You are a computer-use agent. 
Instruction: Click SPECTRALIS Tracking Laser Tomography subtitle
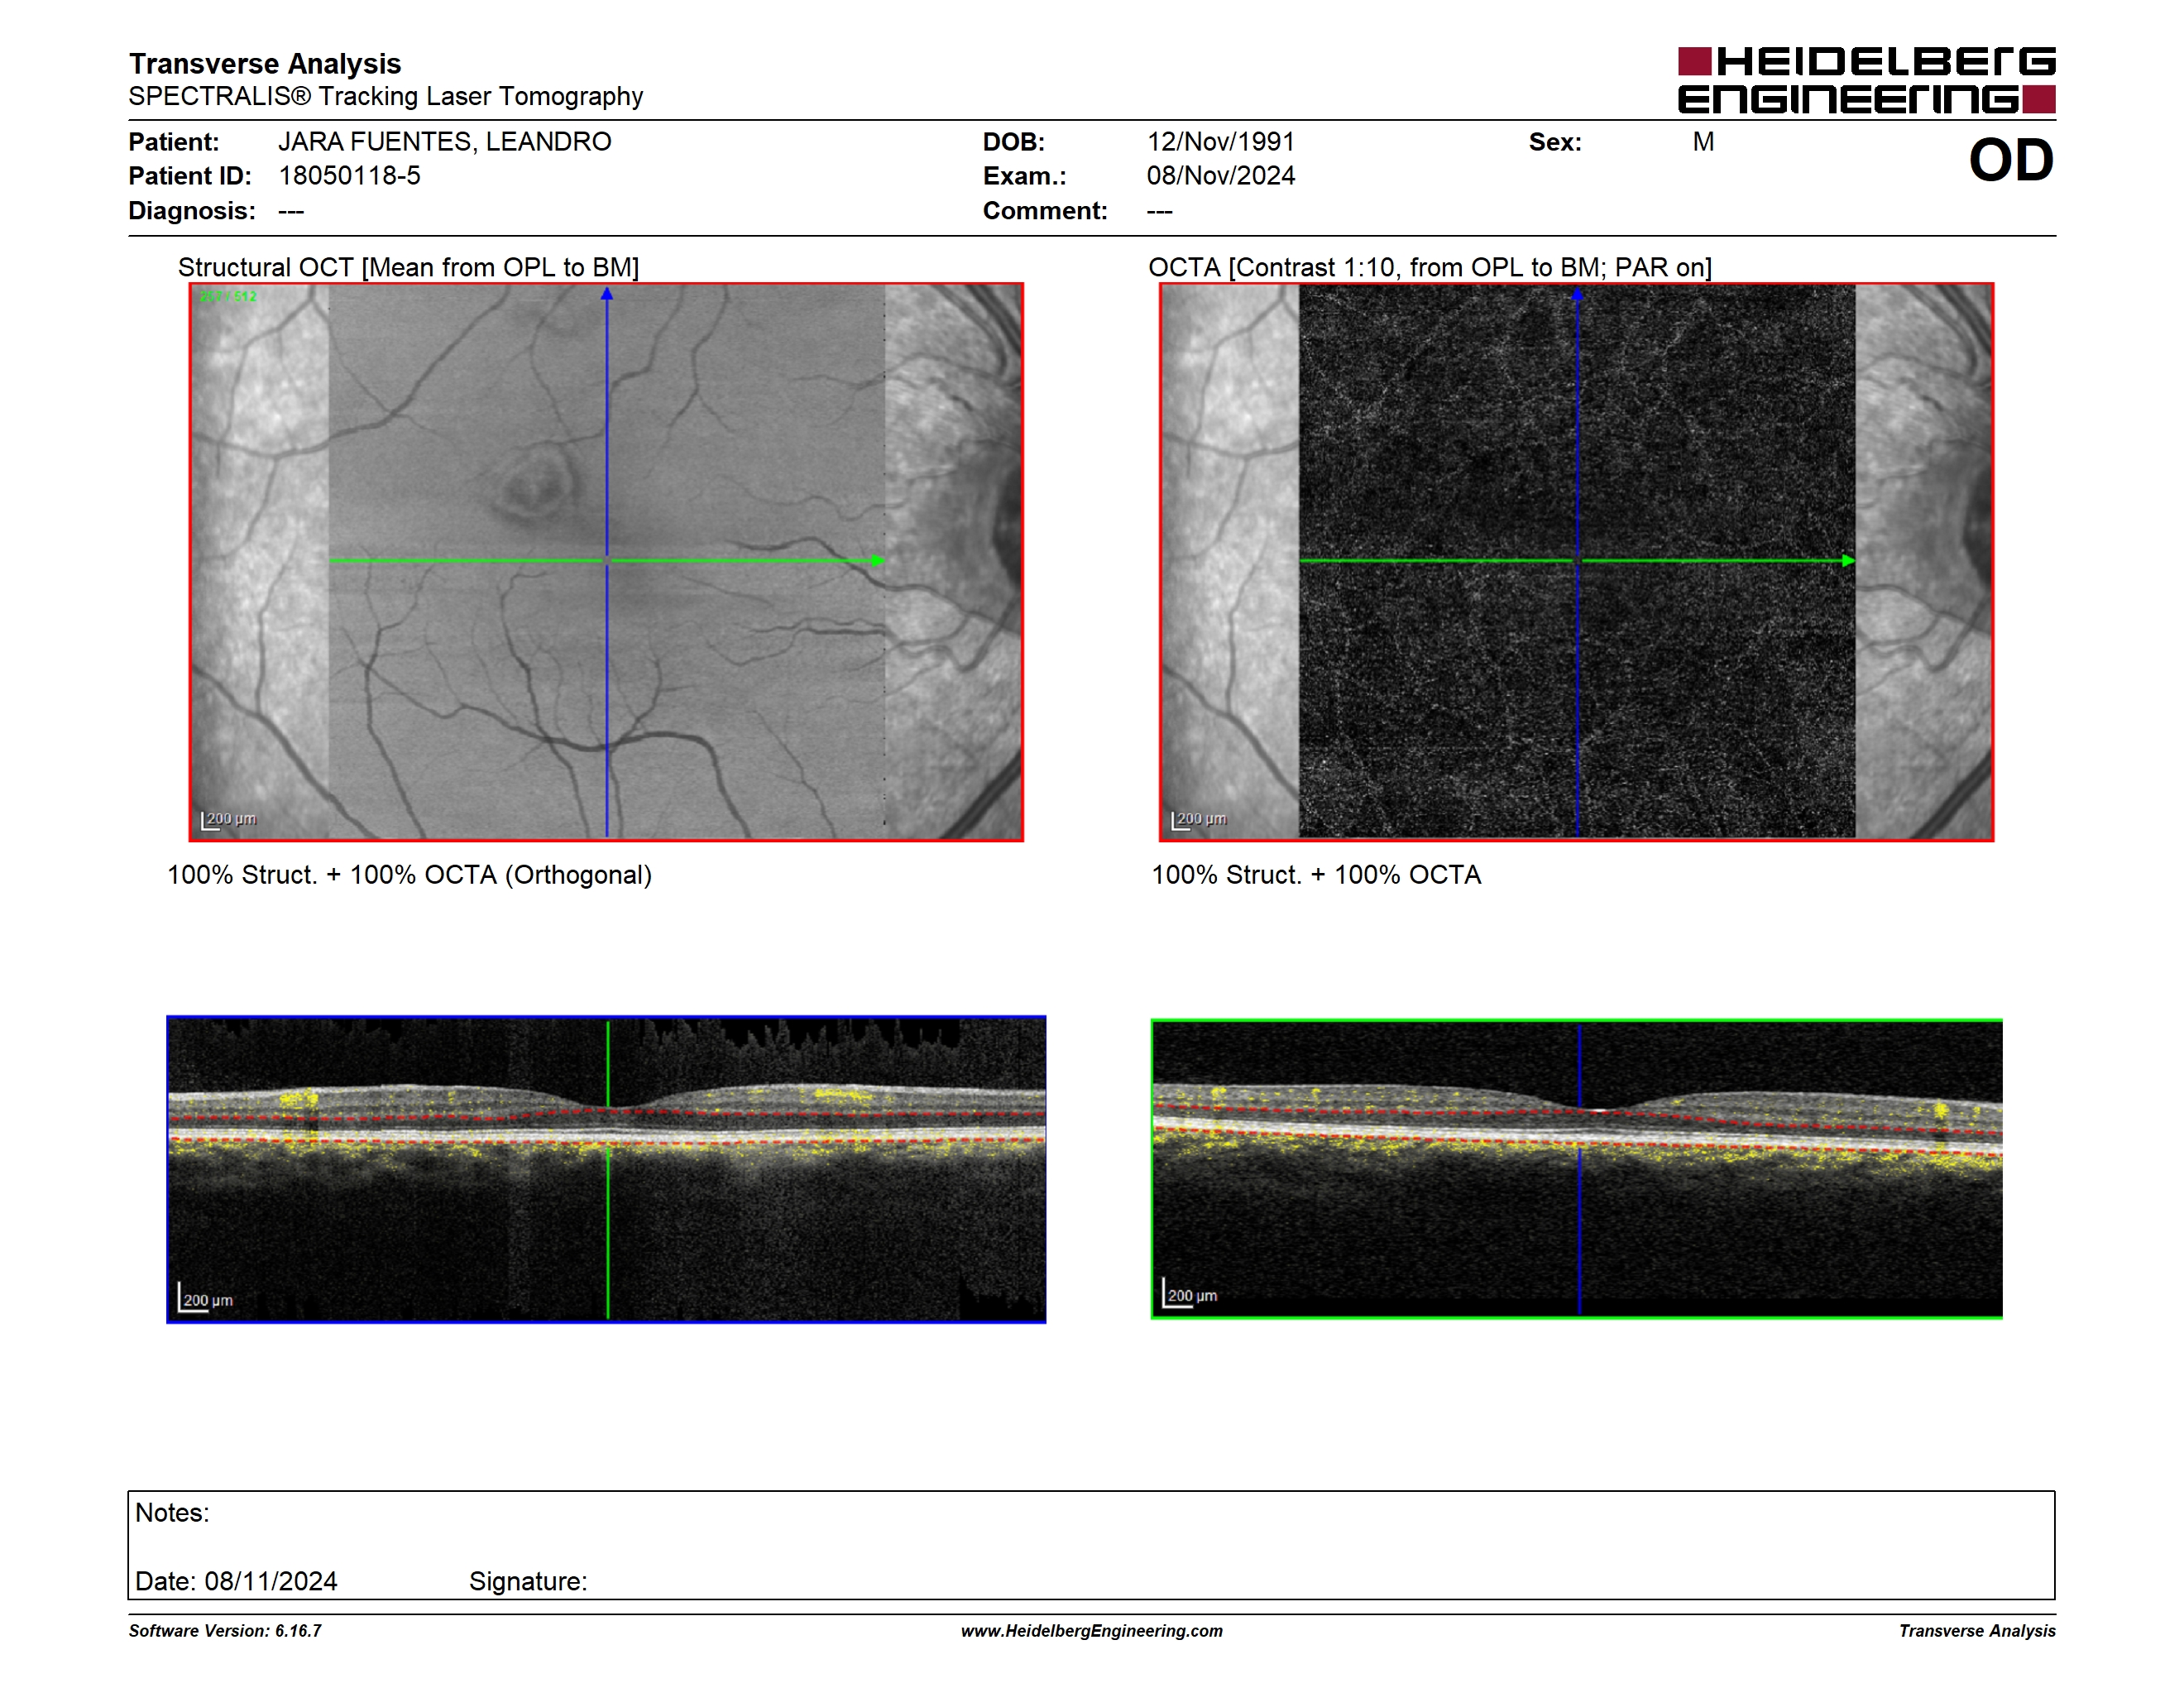386,96
